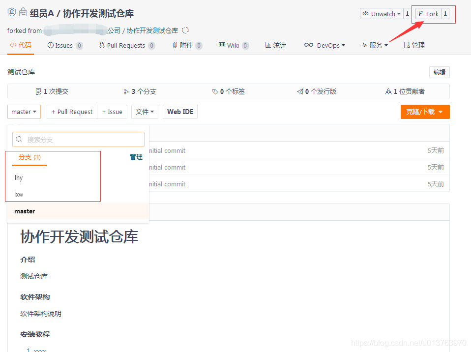
Task: Select the 分支 (3) tab in dropdown
Action: (x=29, y=157)
